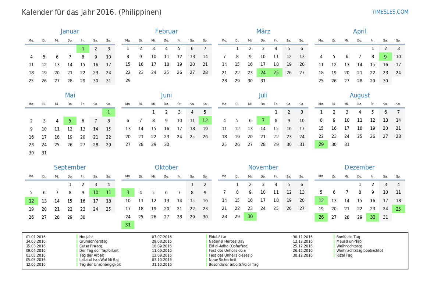Click highlighted January 1 holiday cell
The image size is (430, 304).
(x=83, y=49)
